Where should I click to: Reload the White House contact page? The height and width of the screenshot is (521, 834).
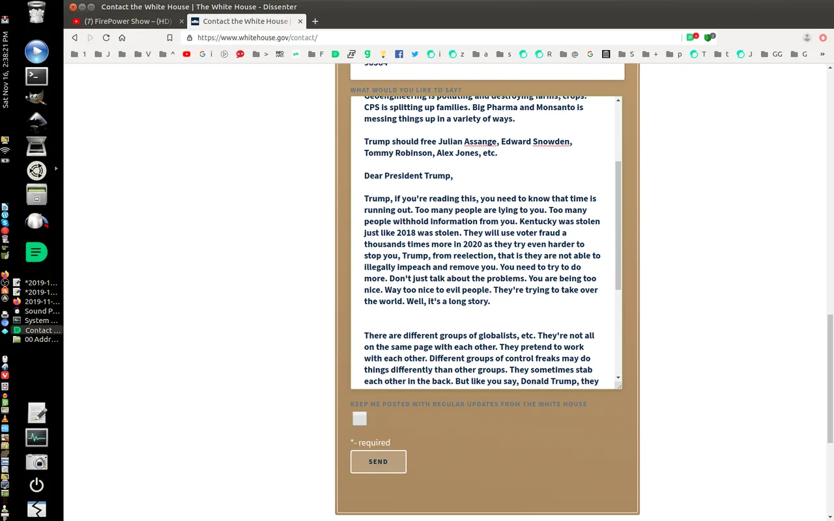(106, 38)
